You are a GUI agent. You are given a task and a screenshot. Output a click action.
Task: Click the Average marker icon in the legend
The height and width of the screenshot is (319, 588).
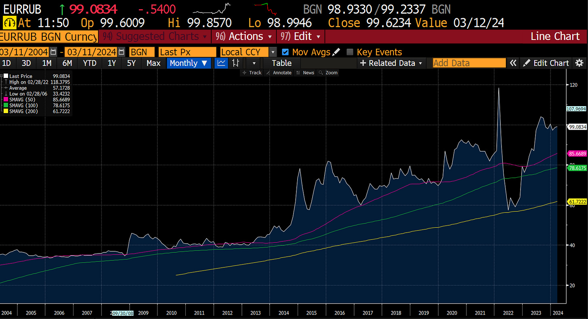pos(6,88)
